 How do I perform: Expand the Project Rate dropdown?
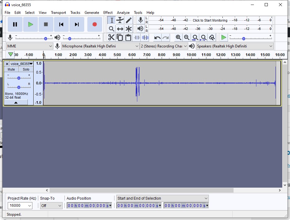coord(30,206)
